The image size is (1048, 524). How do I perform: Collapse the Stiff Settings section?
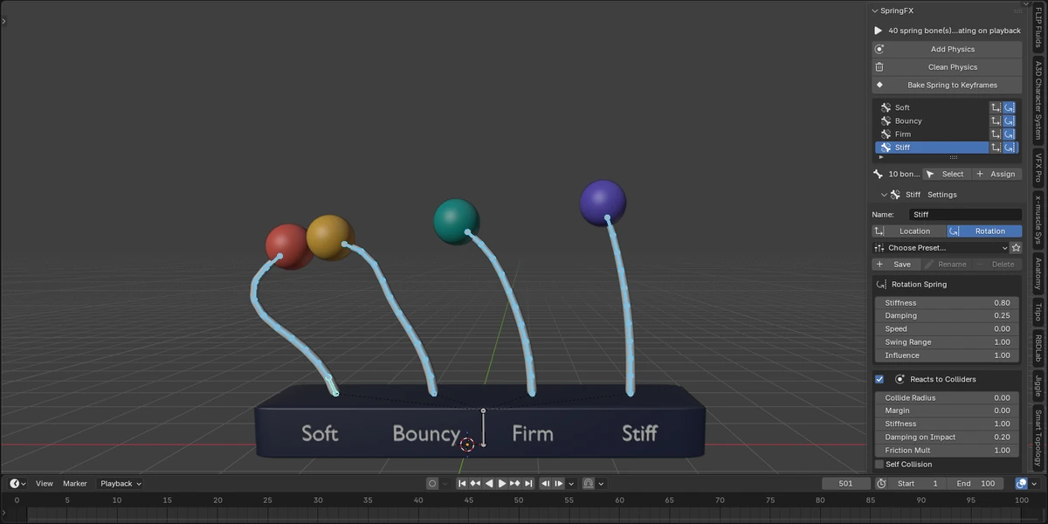point(884,195)
